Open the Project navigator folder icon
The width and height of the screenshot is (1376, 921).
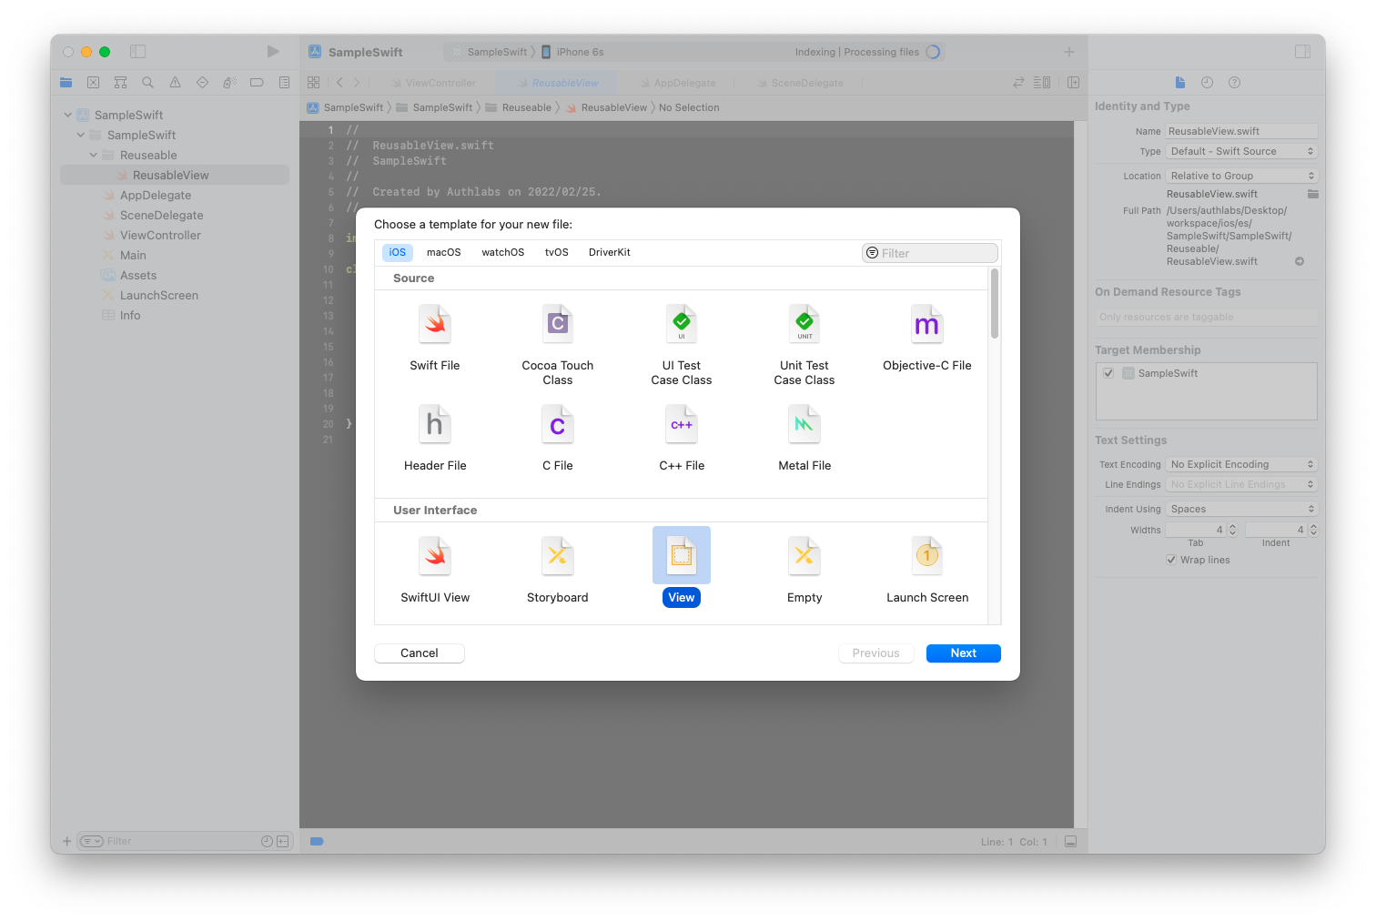[66, 83]
